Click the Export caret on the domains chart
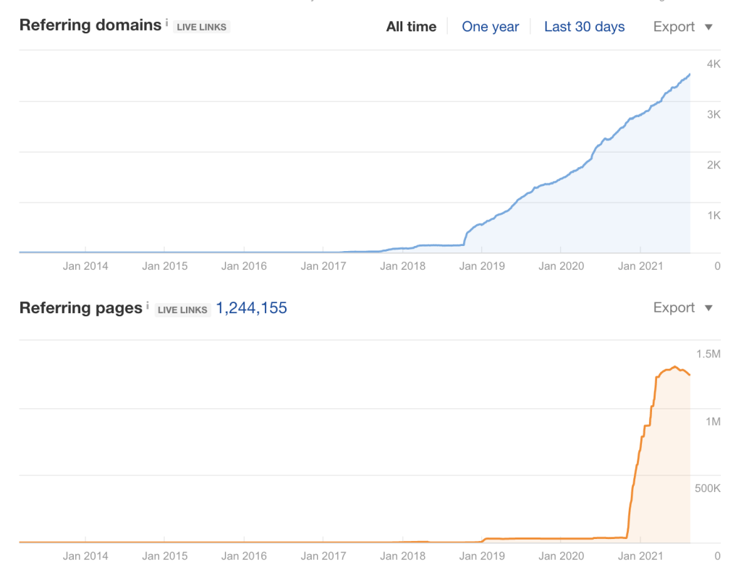 point(707,26)
